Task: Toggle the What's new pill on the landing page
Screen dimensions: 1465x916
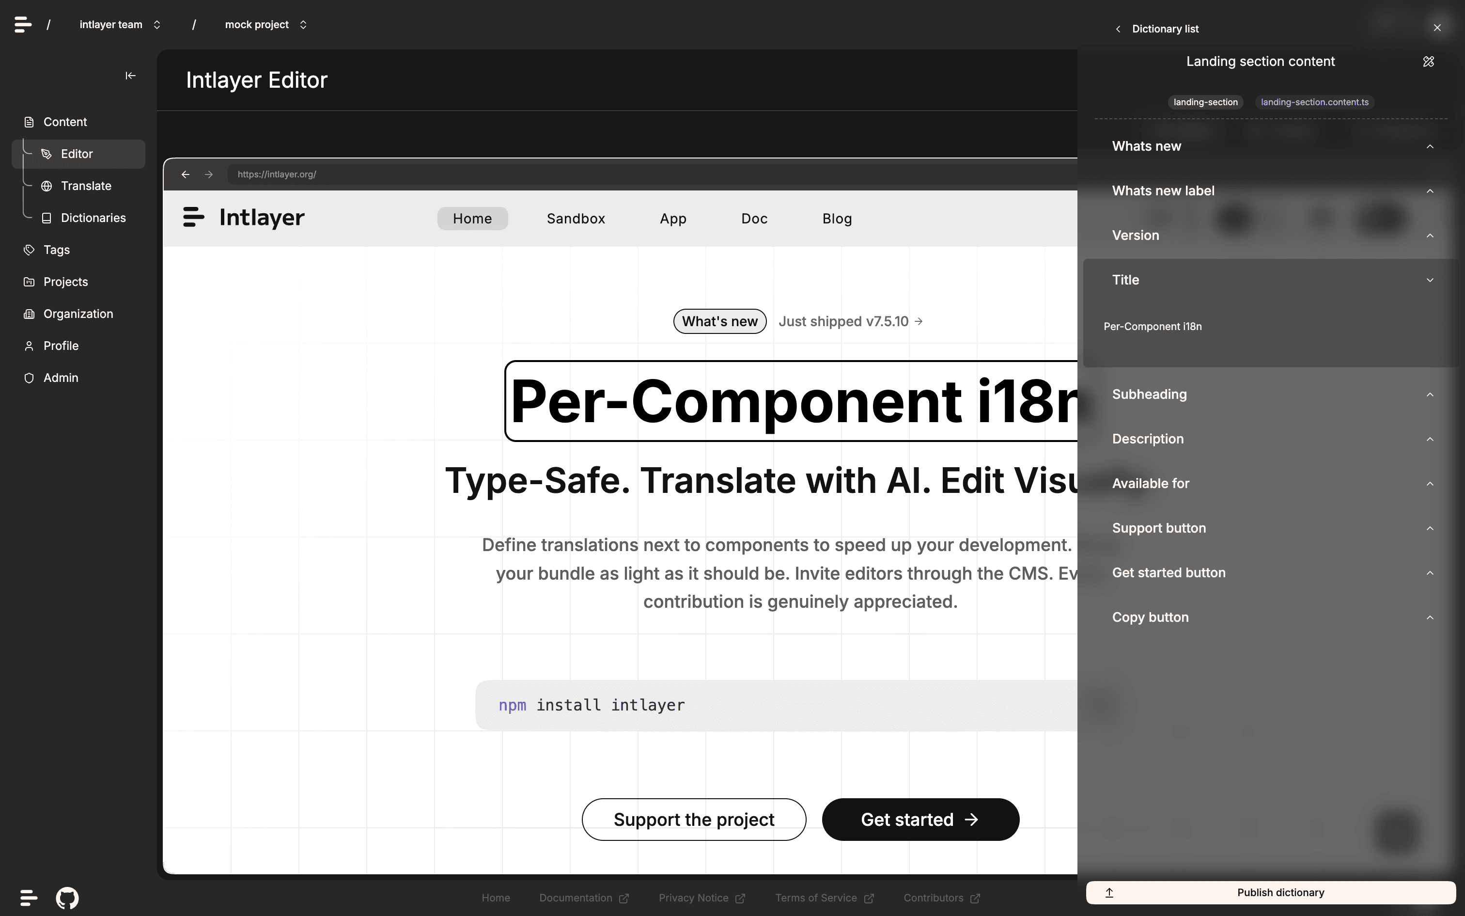Action: click(x=719, y=321)
